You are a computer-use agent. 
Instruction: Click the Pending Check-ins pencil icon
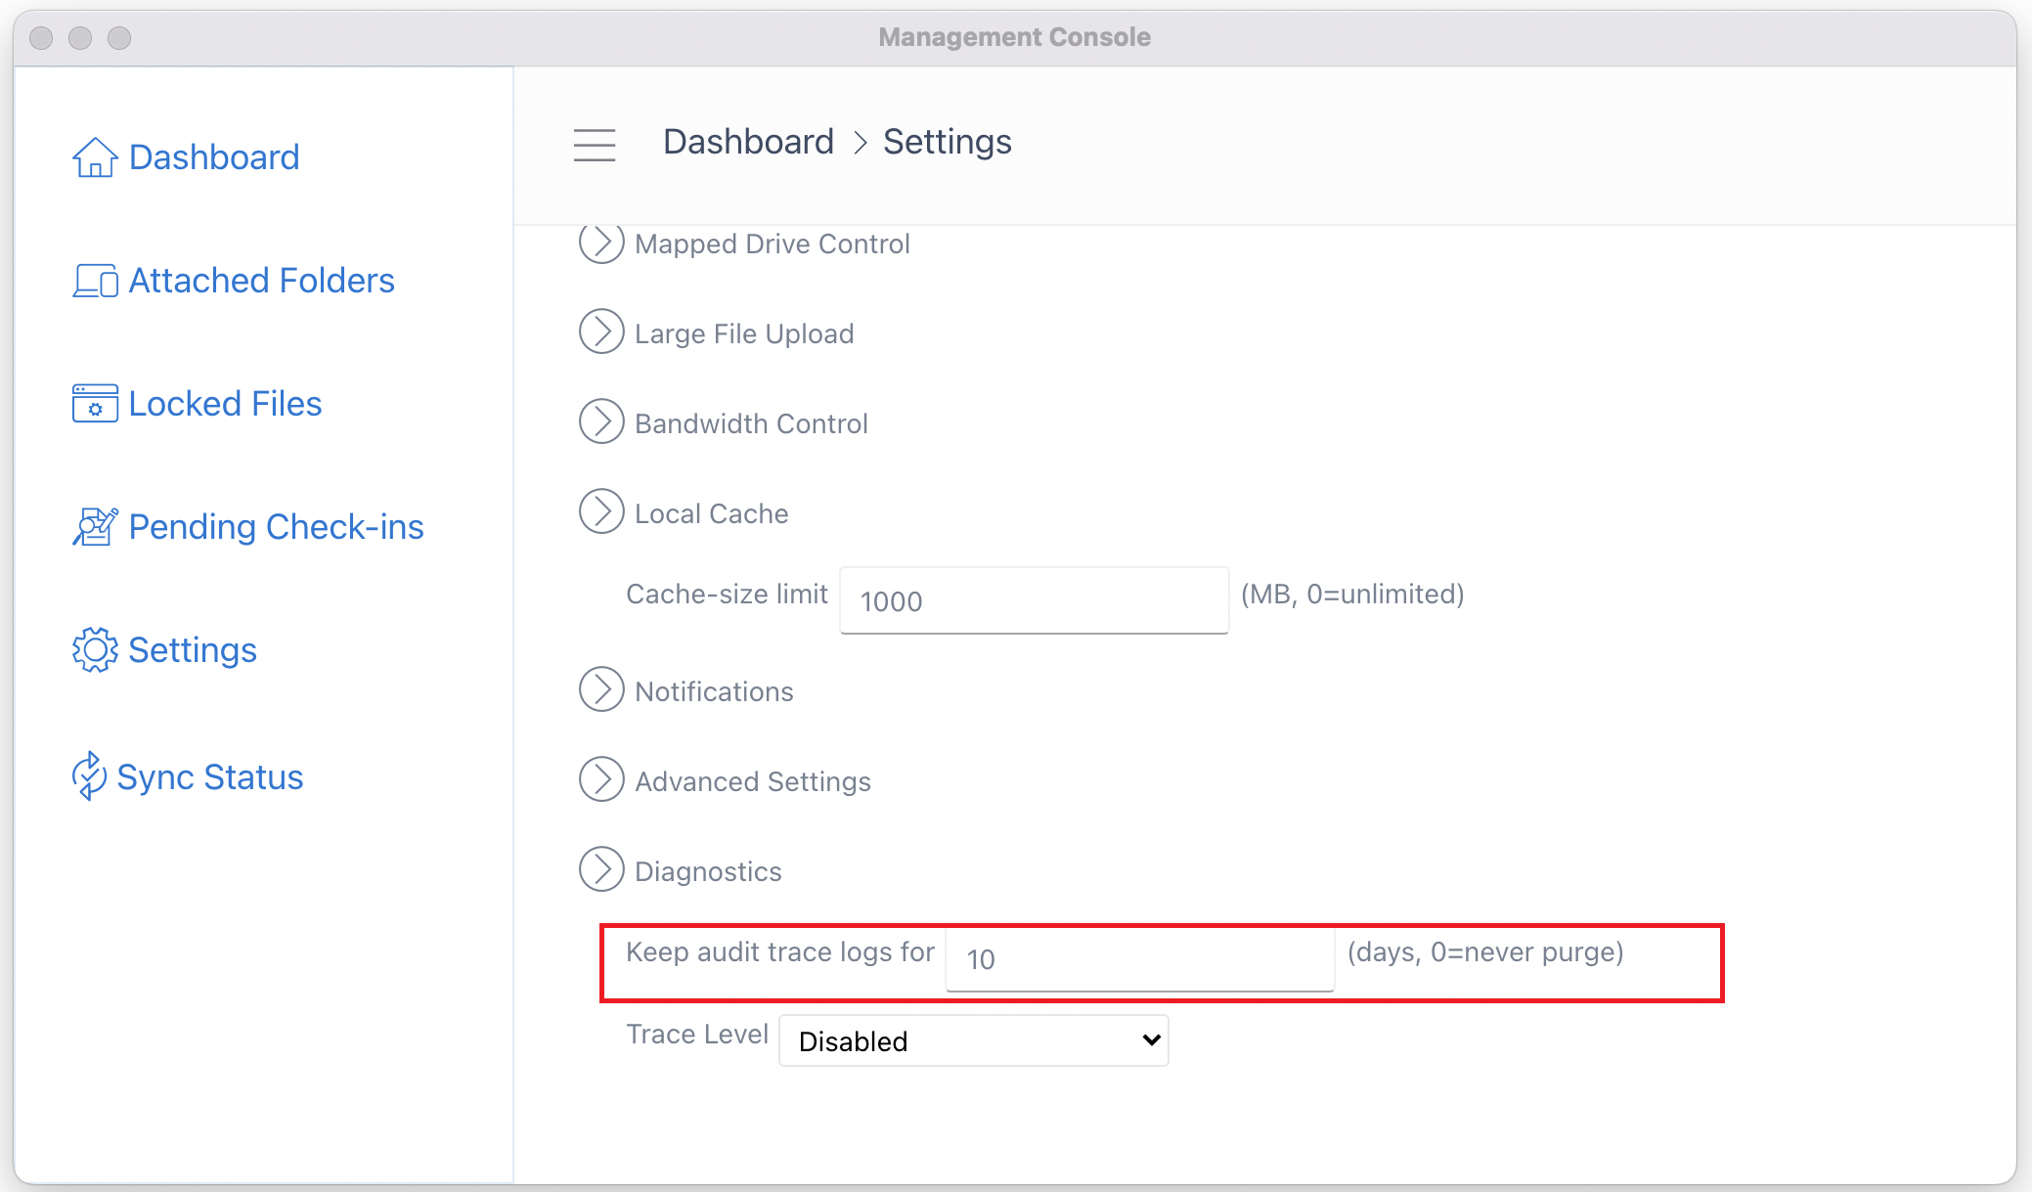tap(95, 527)
